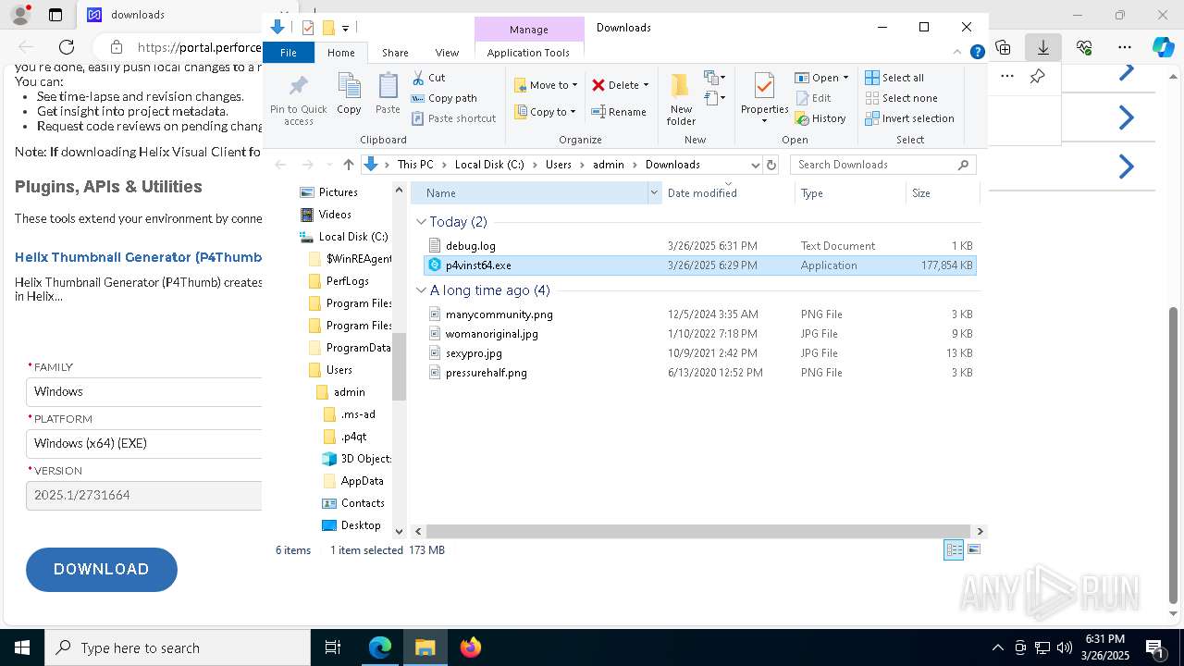Screen dimensions: 1184x666
Task: Click Refresh button next to address bar
Action: [771, 165]
